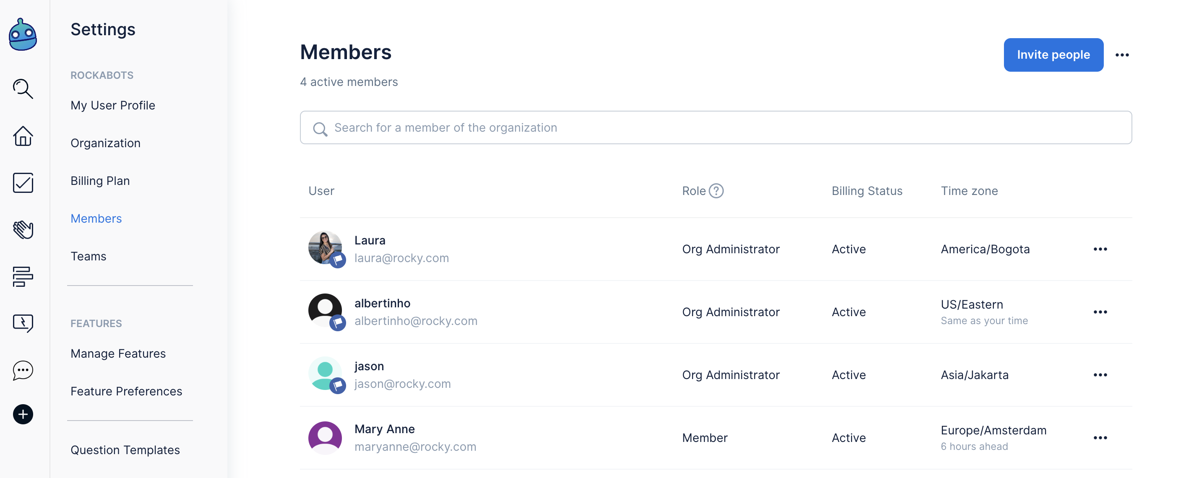This screenshot has height=478, width=1194.
Task: Open My User Profile settings
Action: click(x=112, y=105)
